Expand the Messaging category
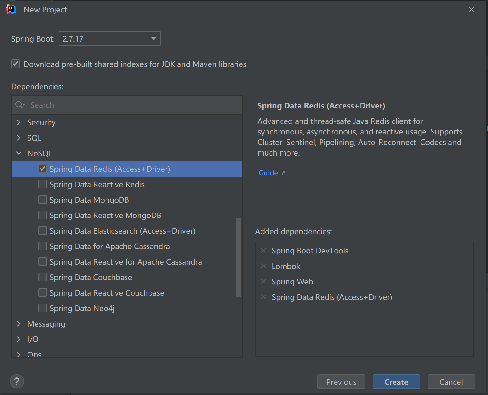 pos(19,324)
